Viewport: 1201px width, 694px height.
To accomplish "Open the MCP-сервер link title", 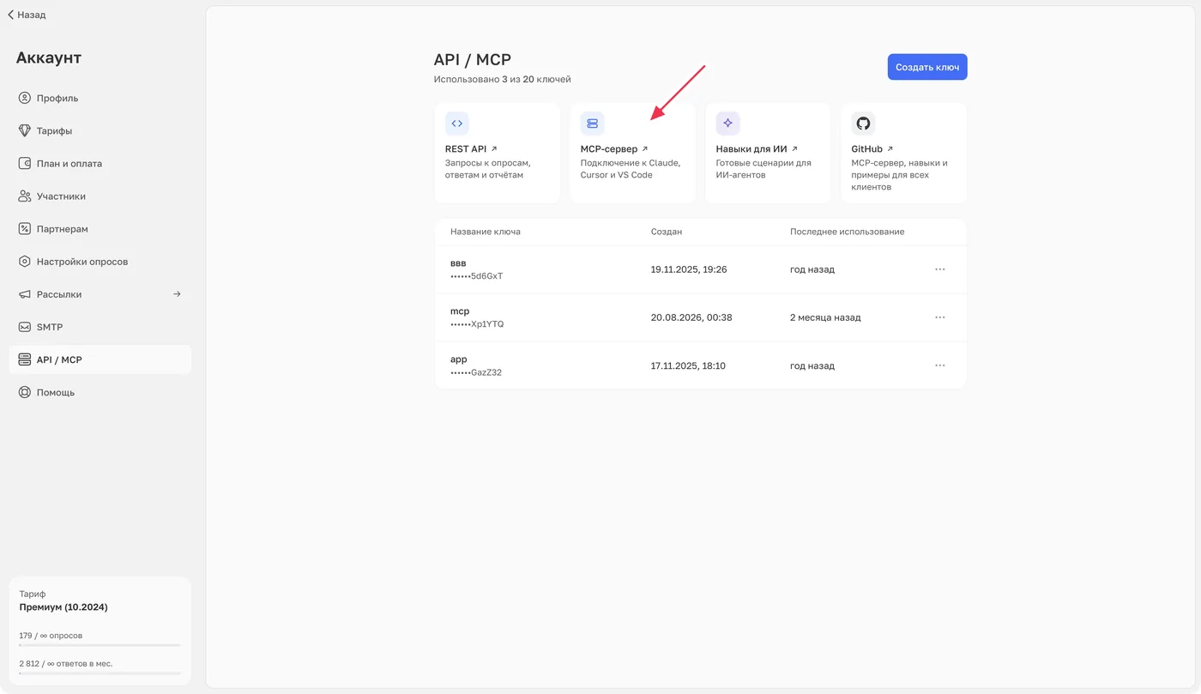I will (x=614, y=149).
